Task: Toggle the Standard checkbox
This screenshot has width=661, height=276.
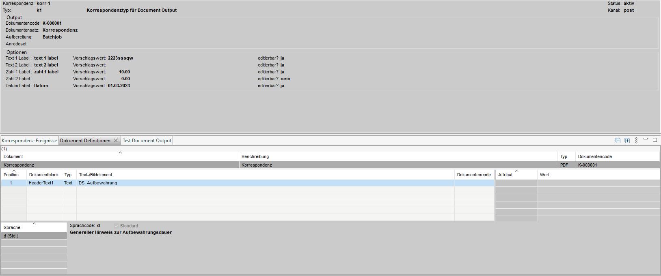Action: 117,226
